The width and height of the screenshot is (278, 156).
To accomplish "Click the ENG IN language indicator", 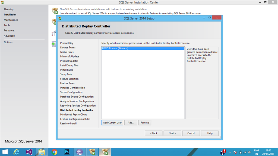I will [x=257, y=152].
